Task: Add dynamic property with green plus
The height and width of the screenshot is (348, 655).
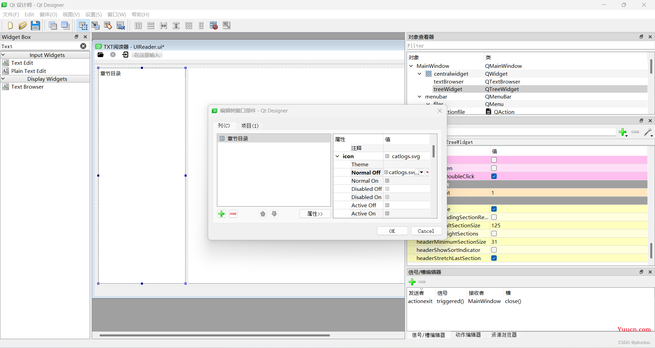Action: click(623, 132)
